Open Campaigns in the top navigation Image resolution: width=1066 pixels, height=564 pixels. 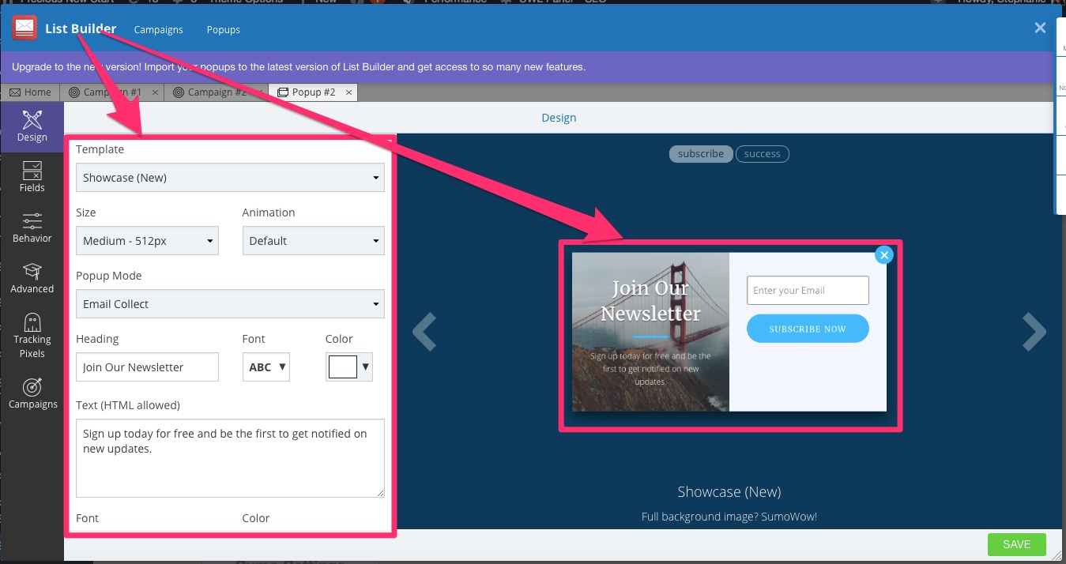point(159,30)
